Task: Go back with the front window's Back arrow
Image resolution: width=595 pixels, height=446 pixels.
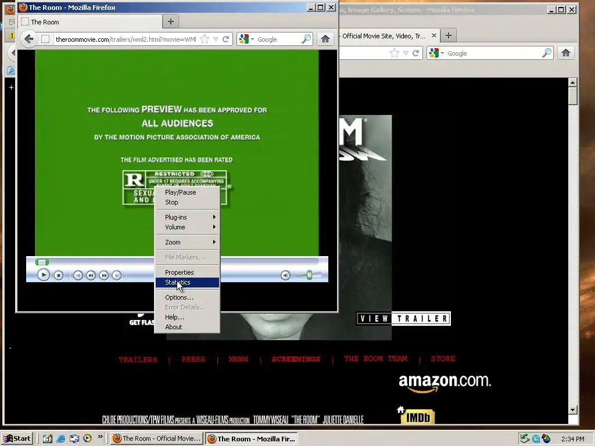Action: [x=29, y=39]
